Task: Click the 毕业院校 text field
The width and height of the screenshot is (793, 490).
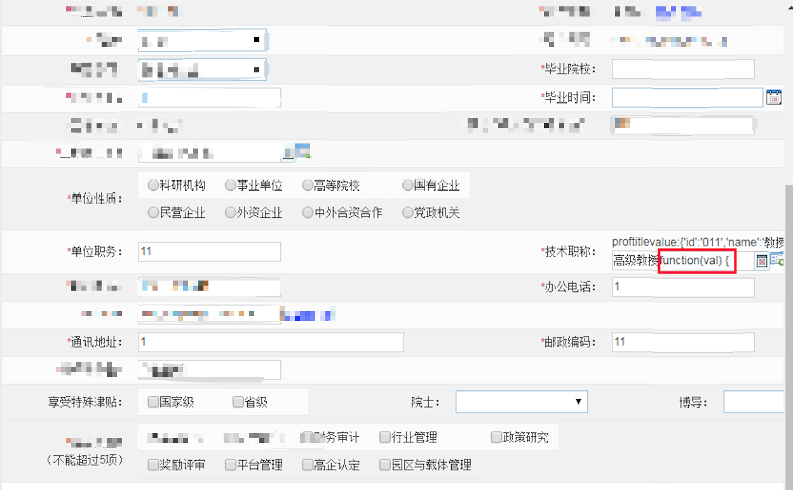Action: (x=683, y=69)
